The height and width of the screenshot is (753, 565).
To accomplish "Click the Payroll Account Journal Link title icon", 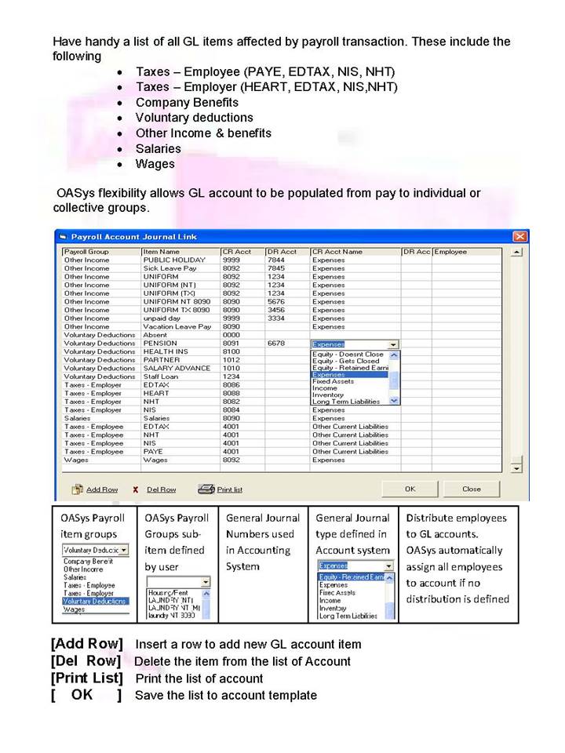I will 63,237.
